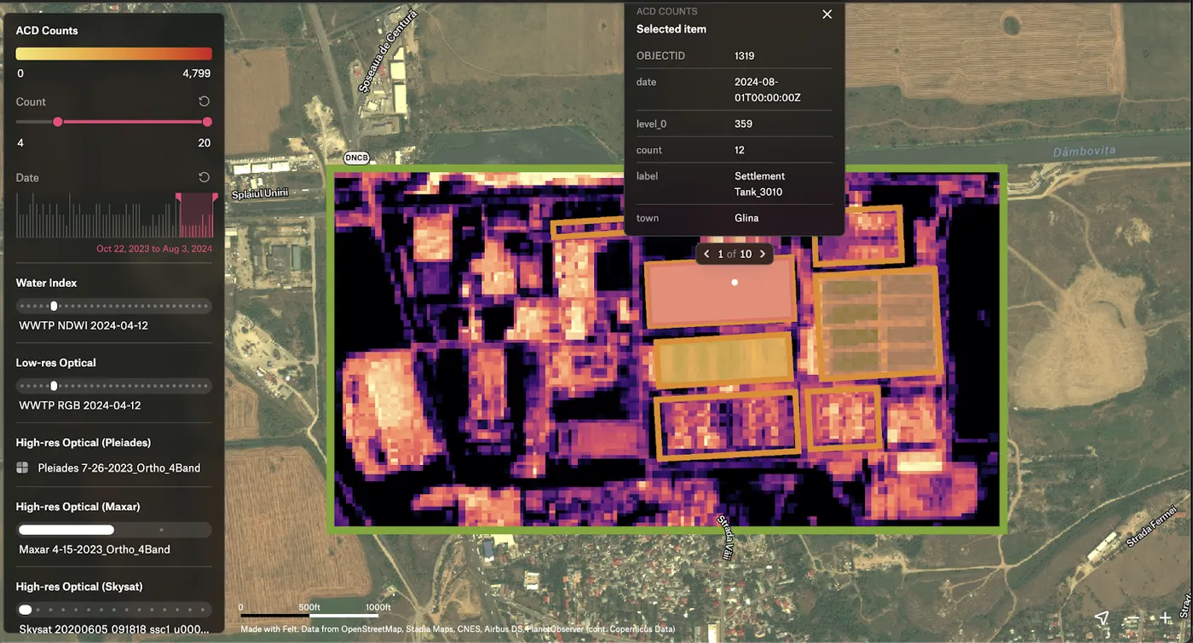1193x643 pixels.
Task: Click the 'Pleiades 7-26-2023_Ortho_4Band' layer label
Action: click(x=119, y=468)
